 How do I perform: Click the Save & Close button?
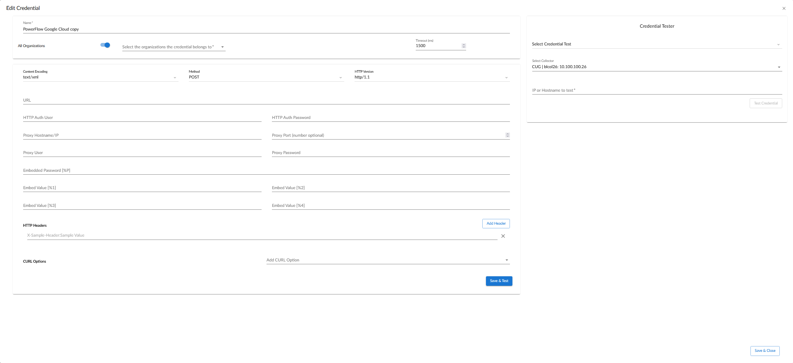click(x=765, y=351)
